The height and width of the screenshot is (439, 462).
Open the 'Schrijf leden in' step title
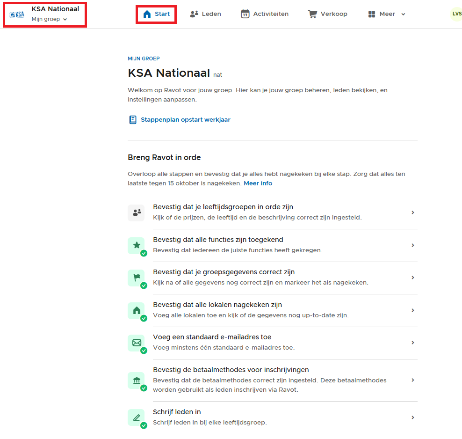(177, 412)
